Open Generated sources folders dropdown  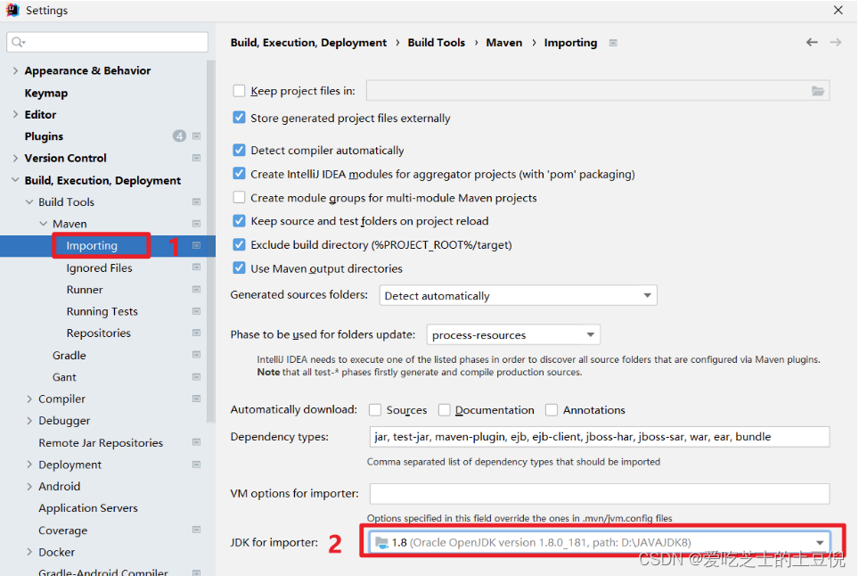[x=518, y=295]
